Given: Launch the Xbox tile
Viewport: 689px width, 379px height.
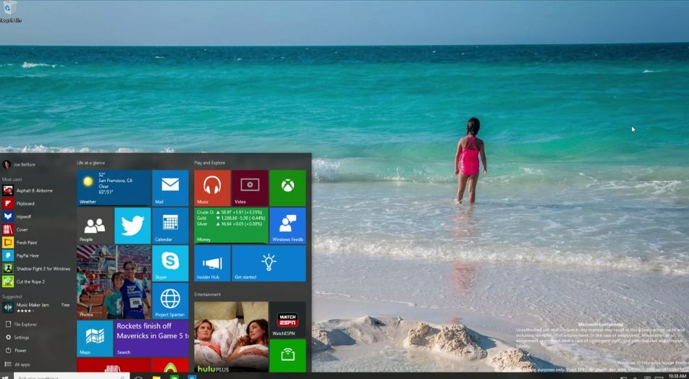Looking at the screenshot, I should (288, 188).
